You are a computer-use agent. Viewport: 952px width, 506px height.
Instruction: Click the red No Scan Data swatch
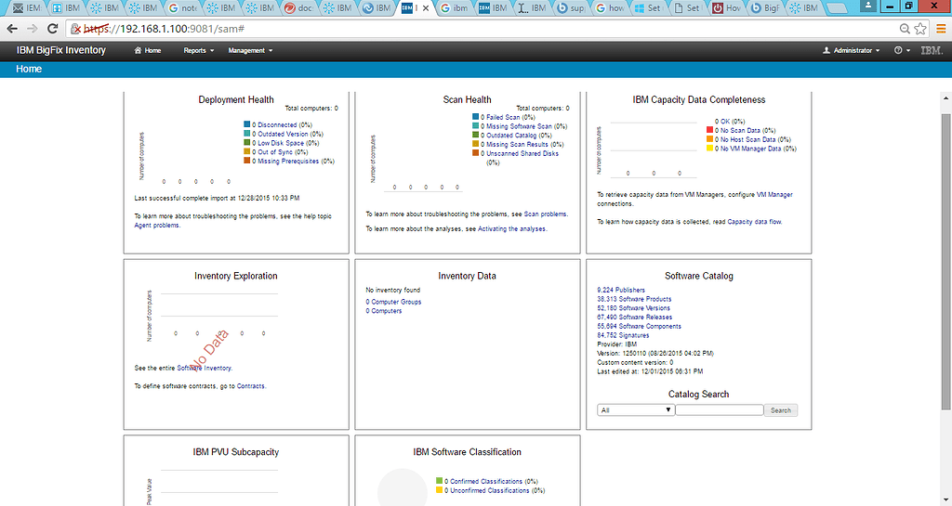pyautogui.click(x=709, y=130)
